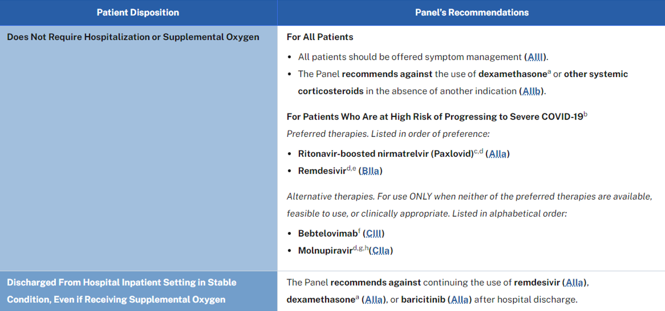The image size is (665, 311).
Task: Select the "Discharged From Hospital Inpatient Setting" row heading
Action: pos(121,291)
